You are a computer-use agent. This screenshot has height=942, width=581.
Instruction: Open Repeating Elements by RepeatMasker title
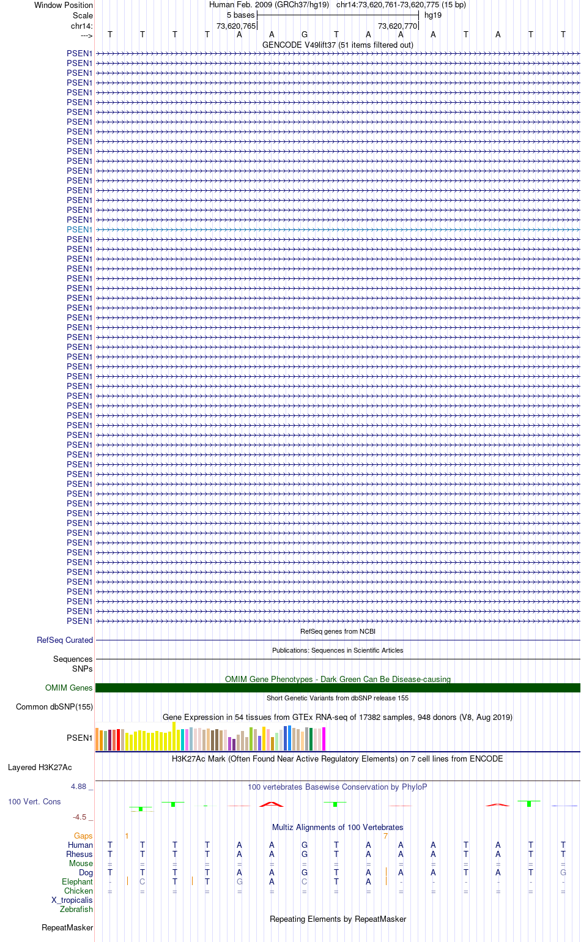(x=338, y=919)
